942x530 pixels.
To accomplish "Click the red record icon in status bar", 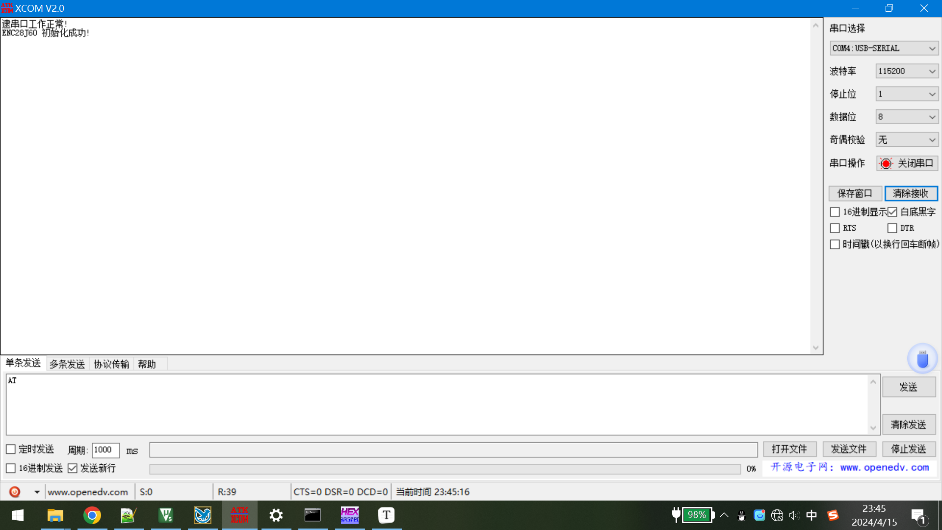I will 15,492.
